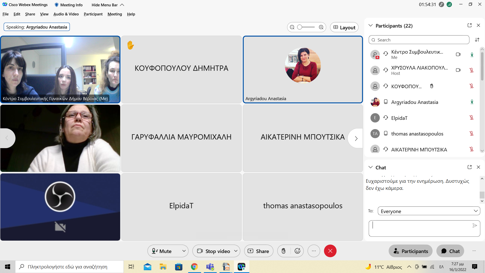Open Microsoft Teams from taskbar

(x=210, y=267)
